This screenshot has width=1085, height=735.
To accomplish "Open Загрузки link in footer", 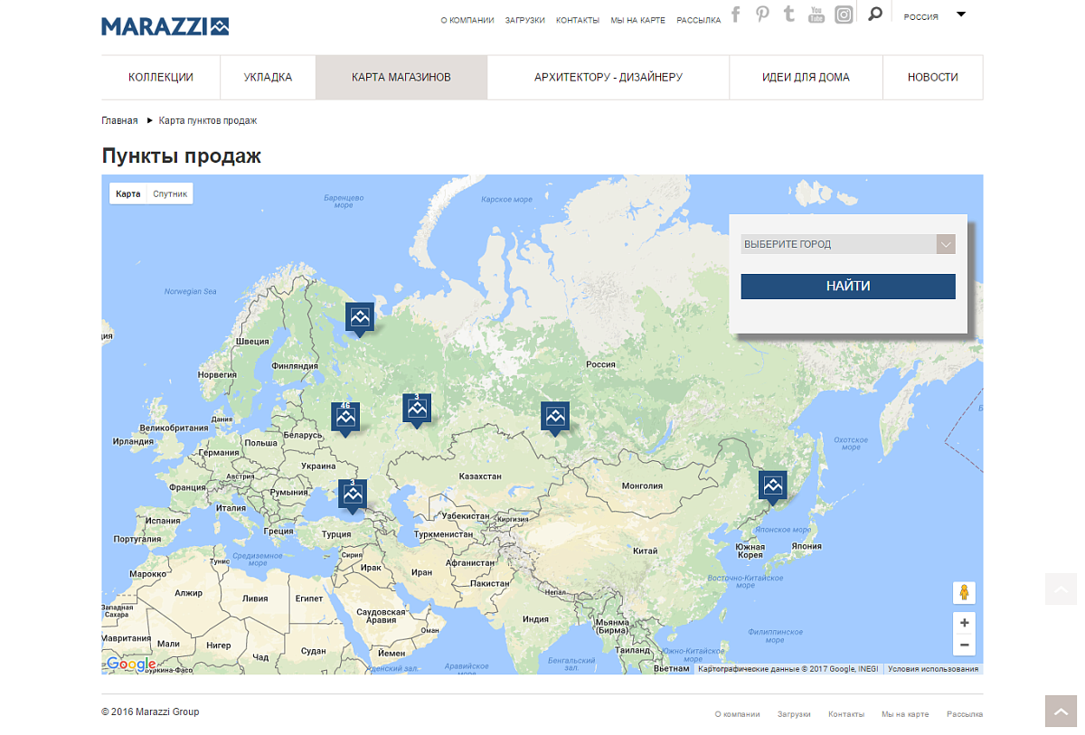I will tap(794, 714).
